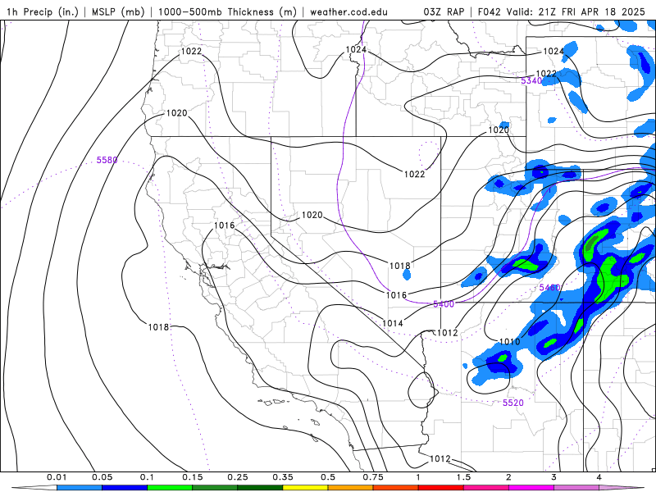The image size is (656, 492).
Task: Click the '03Z RAP' model run text
Action: (444, 11)
